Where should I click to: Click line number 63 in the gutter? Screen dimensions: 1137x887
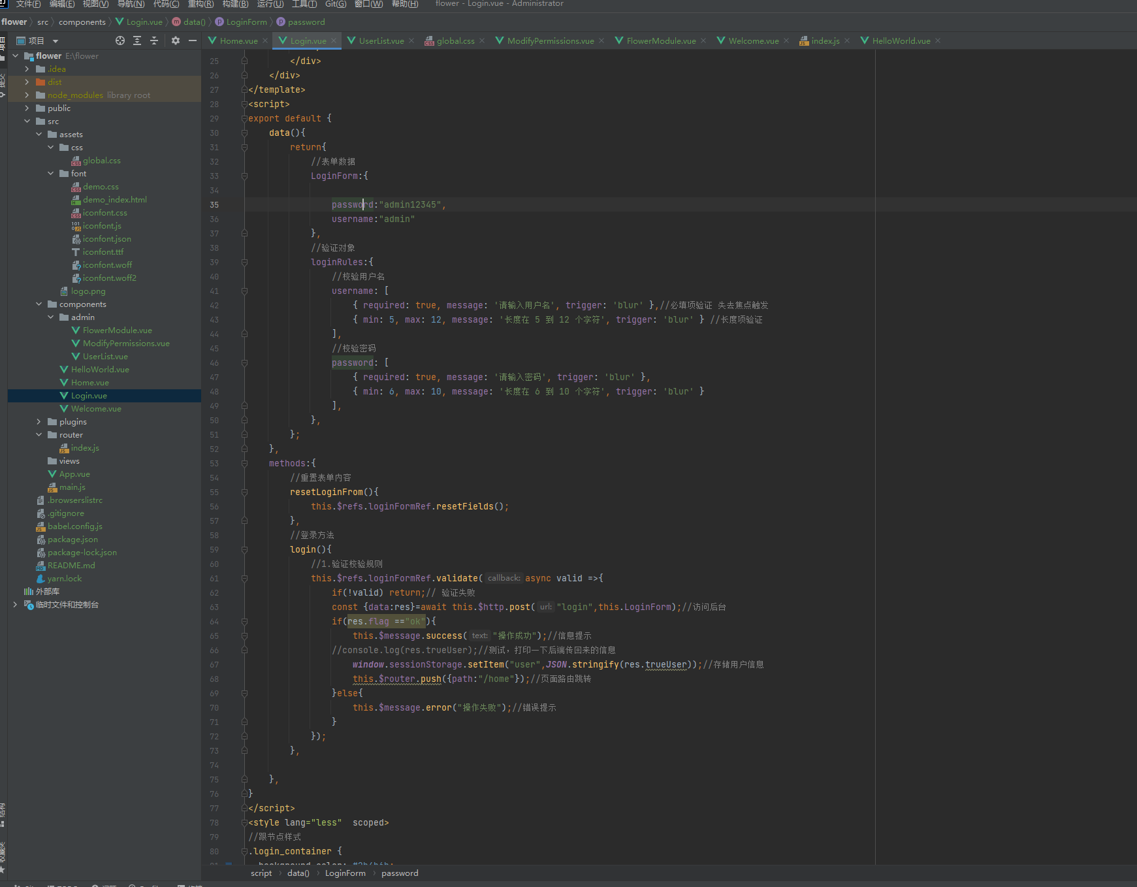(x=214, y=607)
